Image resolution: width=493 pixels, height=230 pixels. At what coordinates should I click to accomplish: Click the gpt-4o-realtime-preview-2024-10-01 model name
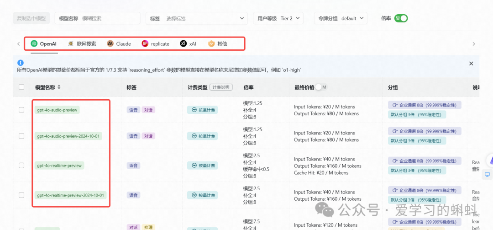pos(70,195)
